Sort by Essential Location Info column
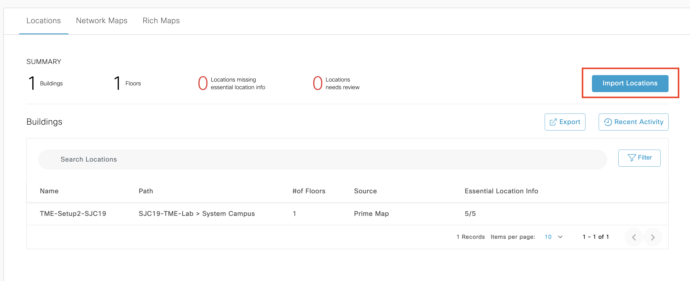Image resolution: width=690 pixels, height=281 pixels. point(501,191)
